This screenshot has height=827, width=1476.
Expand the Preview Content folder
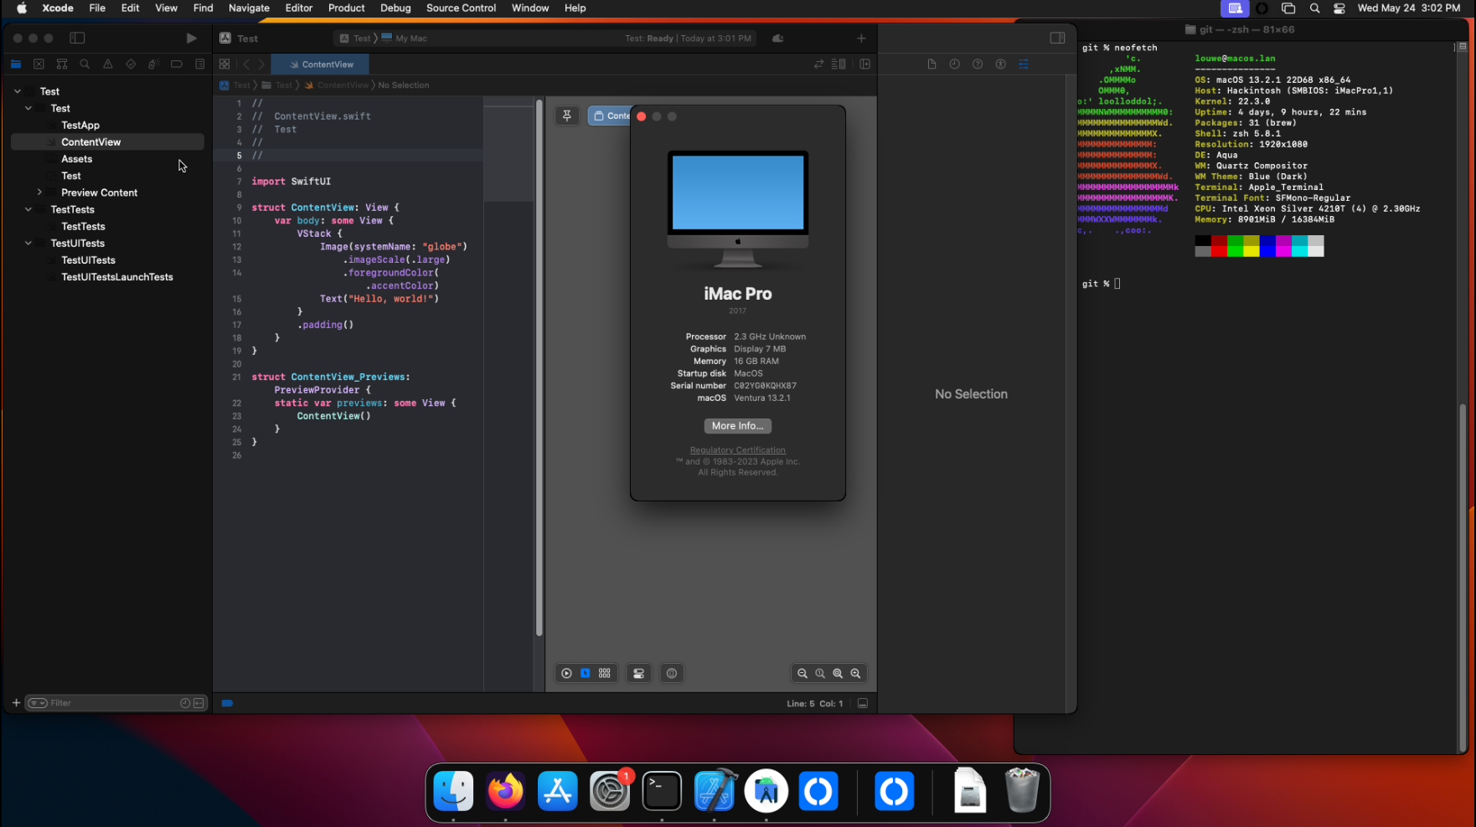click(39, 193)
